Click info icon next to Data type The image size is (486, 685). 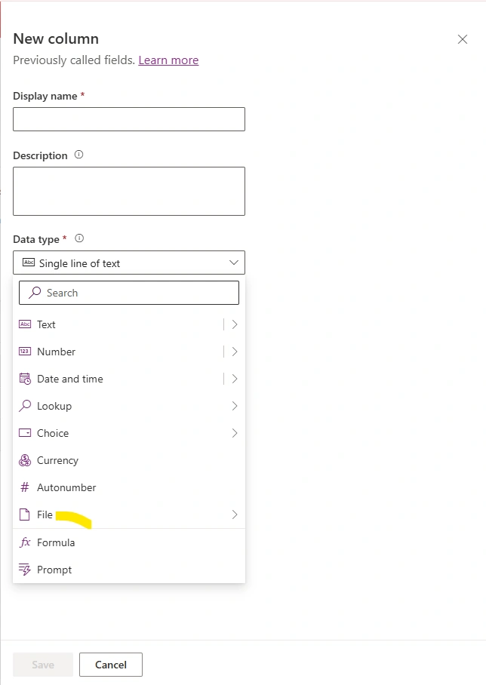coord(79,238)
